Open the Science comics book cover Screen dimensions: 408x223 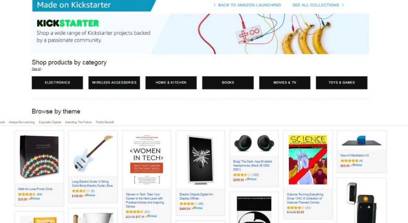(x=308, y=160)
